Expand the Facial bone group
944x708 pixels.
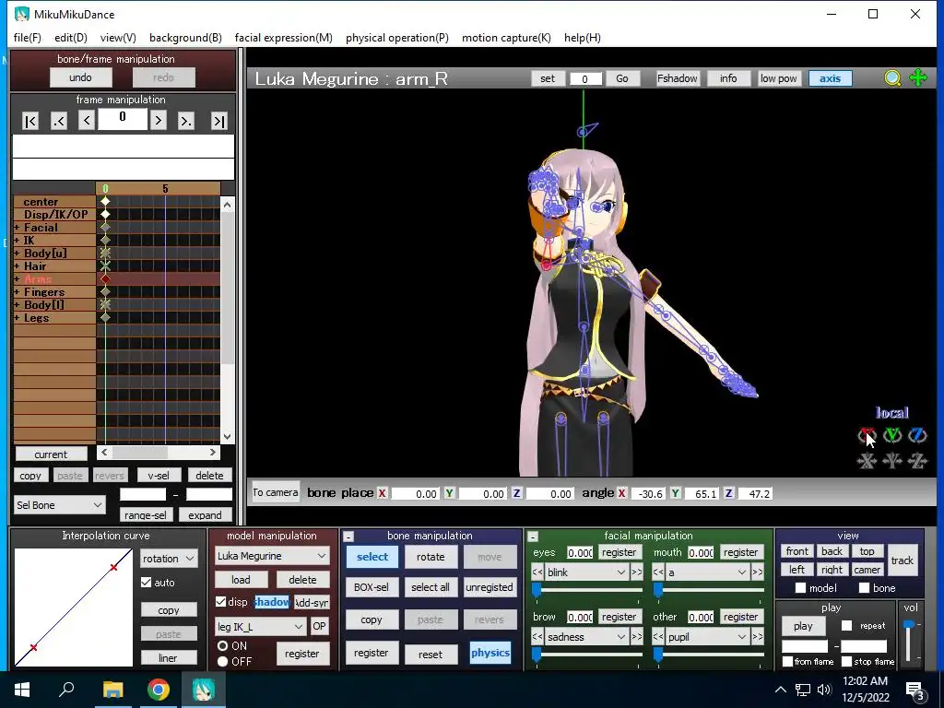[17, 228]
